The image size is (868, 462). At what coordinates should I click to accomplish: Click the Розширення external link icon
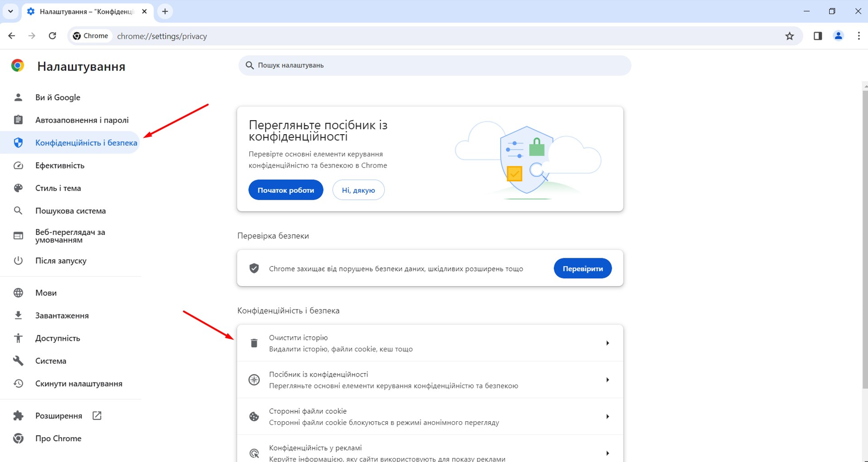pyautogui.click(x=97, y=416)
